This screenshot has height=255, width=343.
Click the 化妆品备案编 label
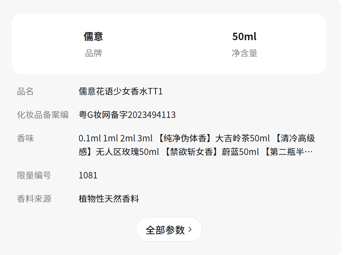pos(43,115)
